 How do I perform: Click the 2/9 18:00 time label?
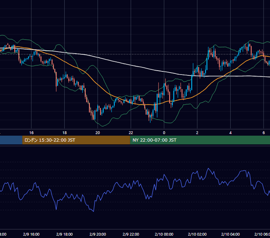click(64, 234)
